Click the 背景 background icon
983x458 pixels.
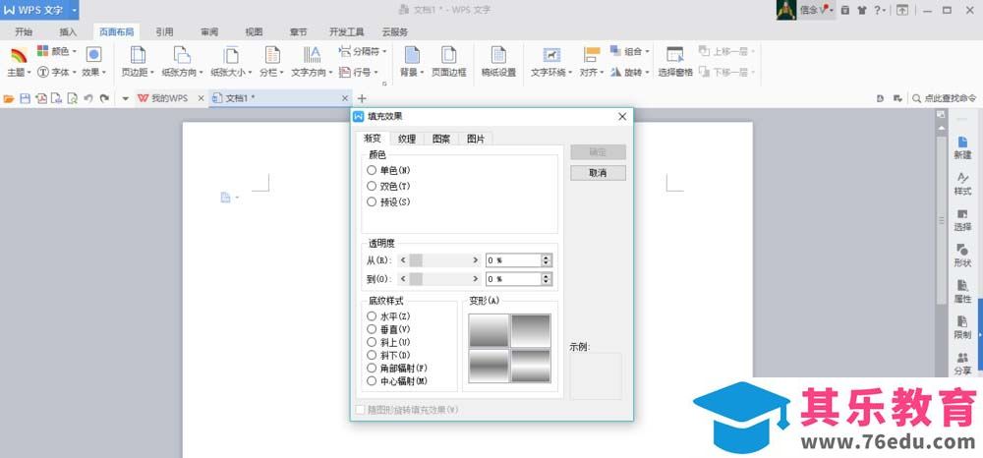[412, 55]
